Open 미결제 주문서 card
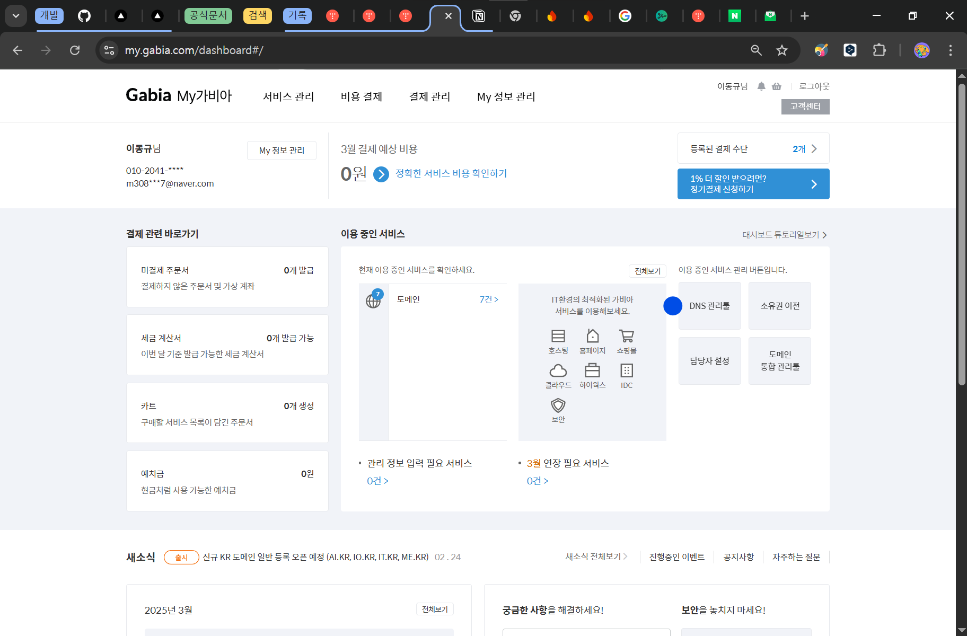This screenshot has height=636, width=967. click(227, 277)
